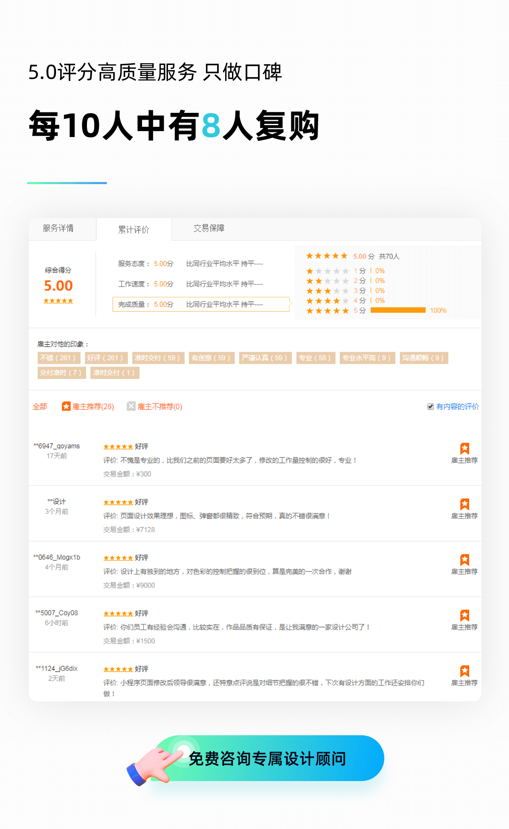Viewport: 509px width, 829px height.
Task: Toggle the 有内容的评价 checkbox
Action: (431, 406)
